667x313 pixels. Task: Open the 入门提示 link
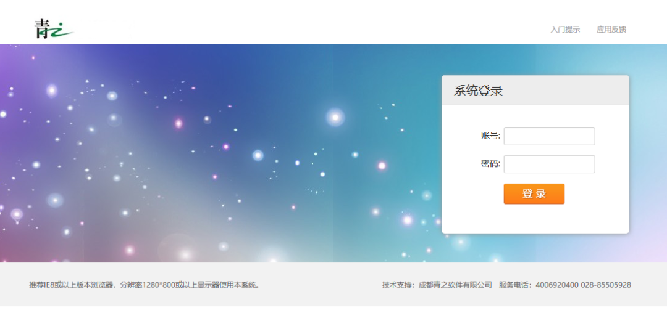pyautogui.click(x=565, y=30)
